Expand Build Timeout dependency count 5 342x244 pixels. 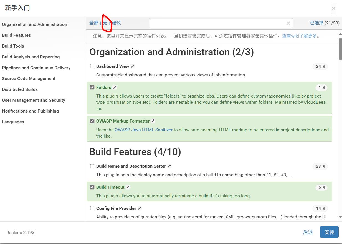tap(321, 187)
